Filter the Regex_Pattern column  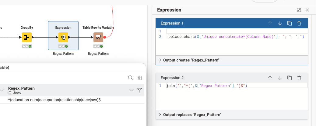tap(140, 90)
